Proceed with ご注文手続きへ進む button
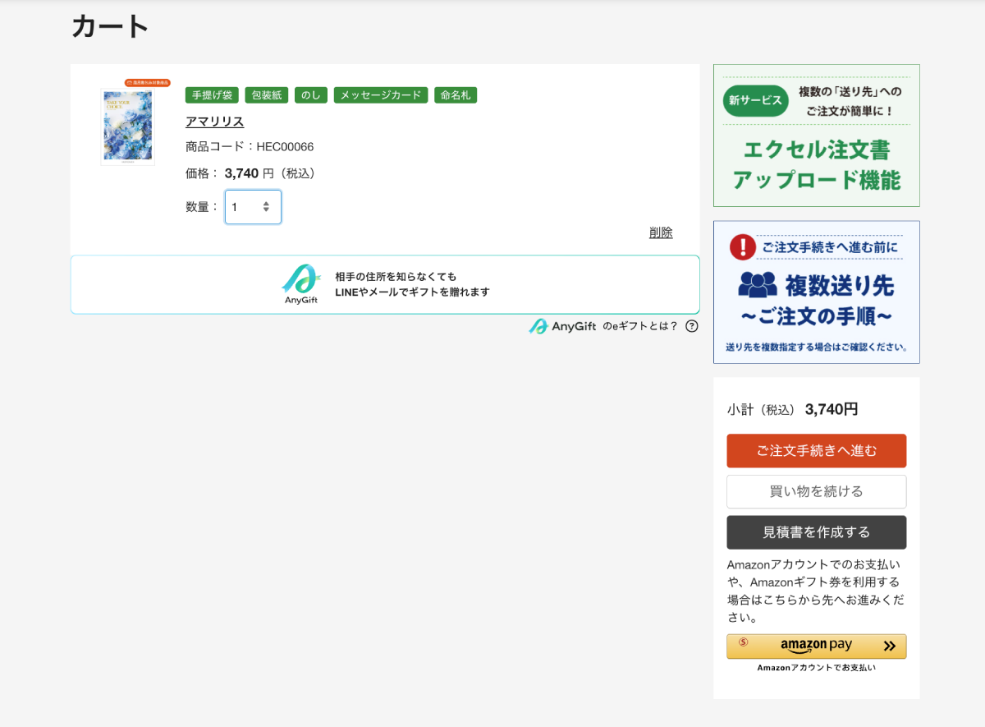The height and width of the screenshot is (727, 985). pyautogui.click(x=816, y=451)
